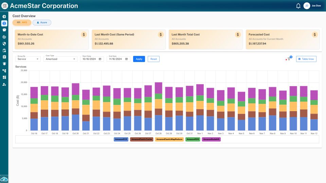Select the AWS provider tab

point(22,22)
